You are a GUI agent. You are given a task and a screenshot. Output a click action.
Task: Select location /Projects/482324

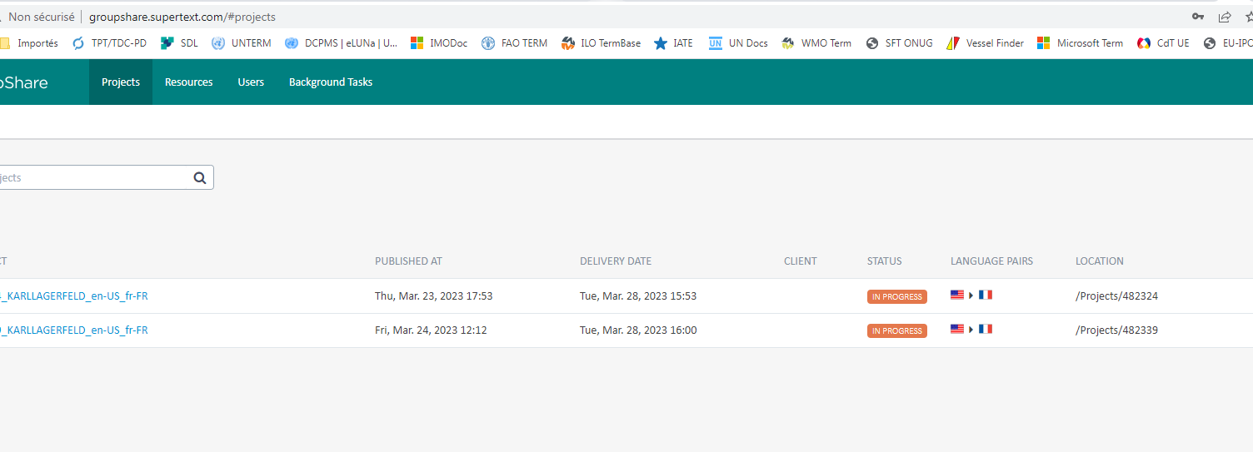[x=1116, y=296]
